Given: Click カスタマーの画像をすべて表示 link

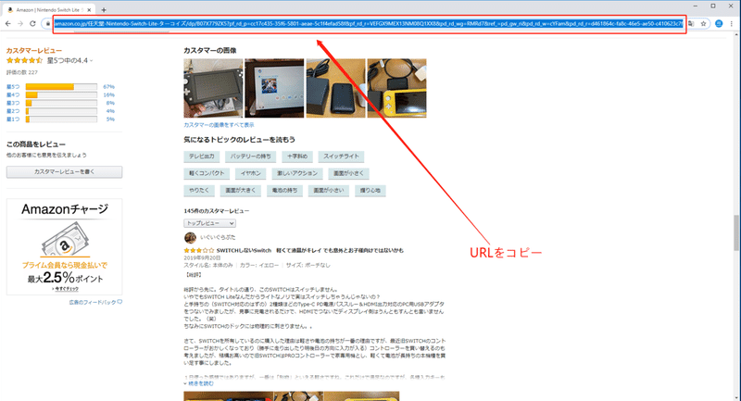Looking at the screenshot, I should click(219, 125).
